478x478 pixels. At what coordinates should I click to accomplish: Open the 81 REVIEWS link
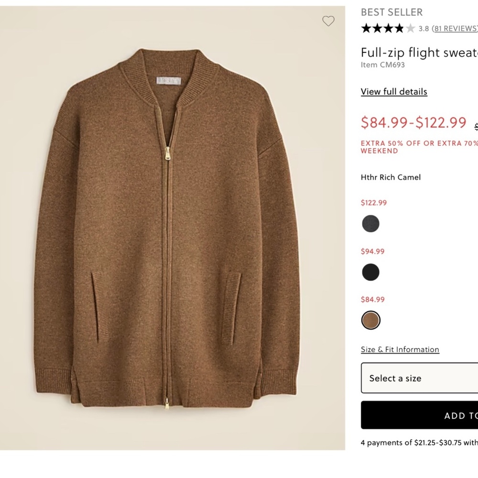pyautogui.click(x=454, y=28)
